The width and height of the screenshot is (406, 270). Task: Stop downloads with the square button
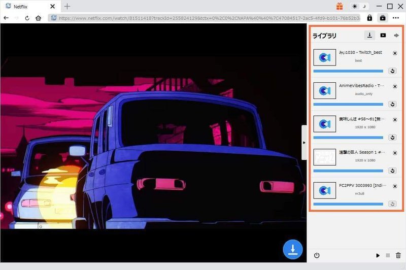tap(388, 255)
